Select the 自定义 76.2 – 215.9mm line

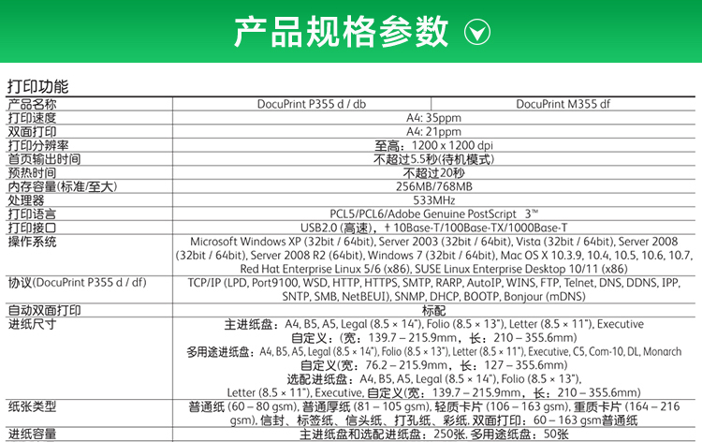pos(433,365)
